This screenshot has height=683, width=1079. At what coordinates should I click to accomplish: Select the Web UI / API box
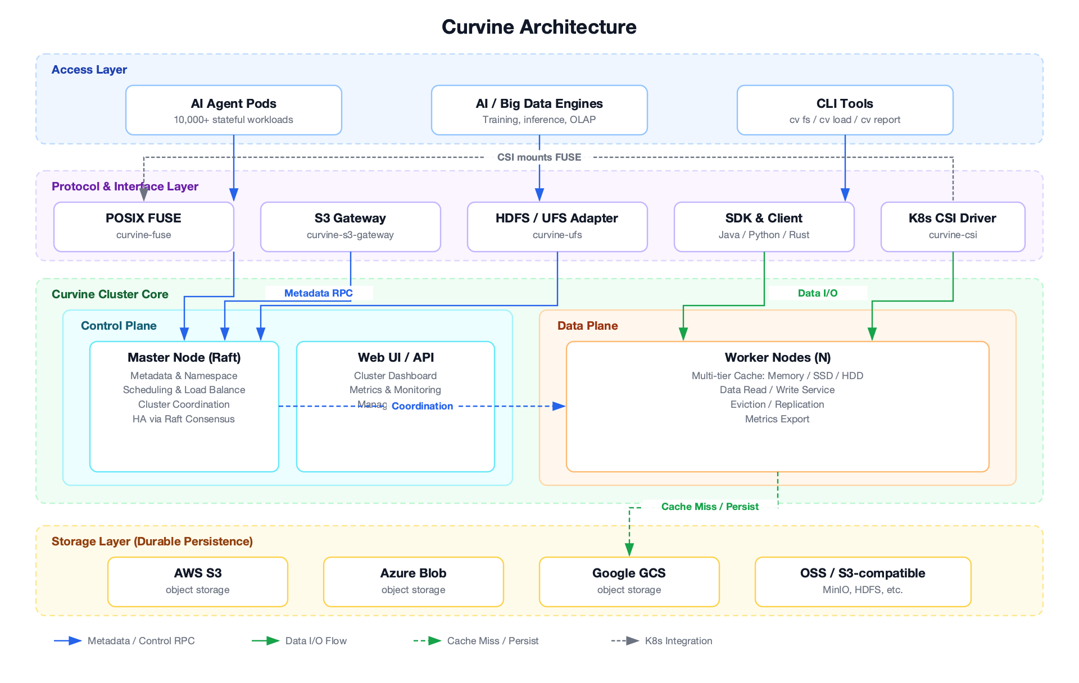click(x=396, y=407)
